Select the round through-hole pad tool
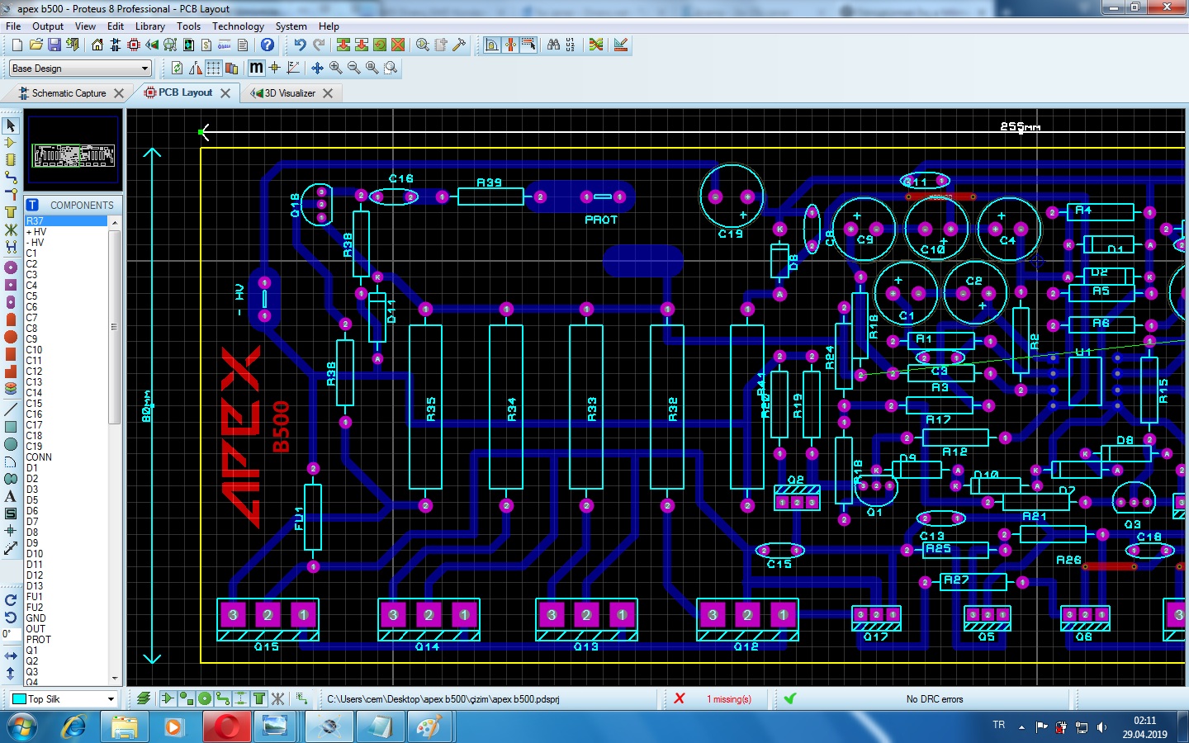This screenshot has width=1189, height=743. click(11, 267)
